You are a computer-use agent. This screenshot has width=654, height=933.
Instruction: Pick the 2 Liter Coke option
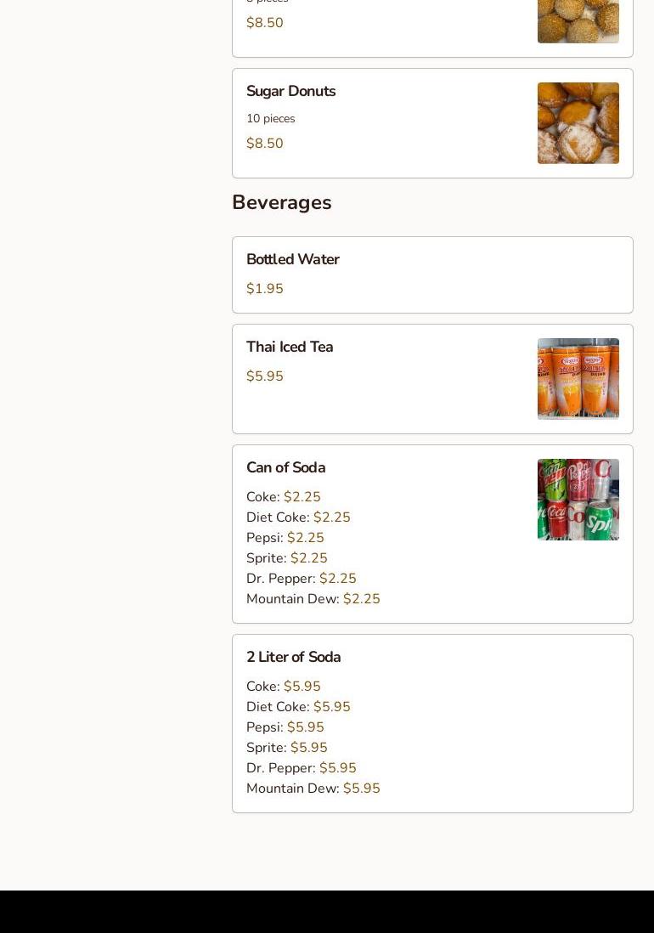pyautogui.click(x=283, y=687)
